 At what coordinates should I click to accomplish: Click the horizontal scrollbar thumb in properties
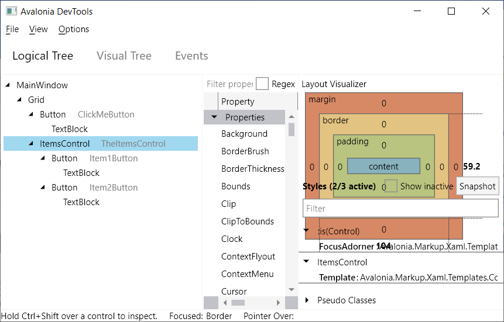pyautogui.click(x=238, y=302)
